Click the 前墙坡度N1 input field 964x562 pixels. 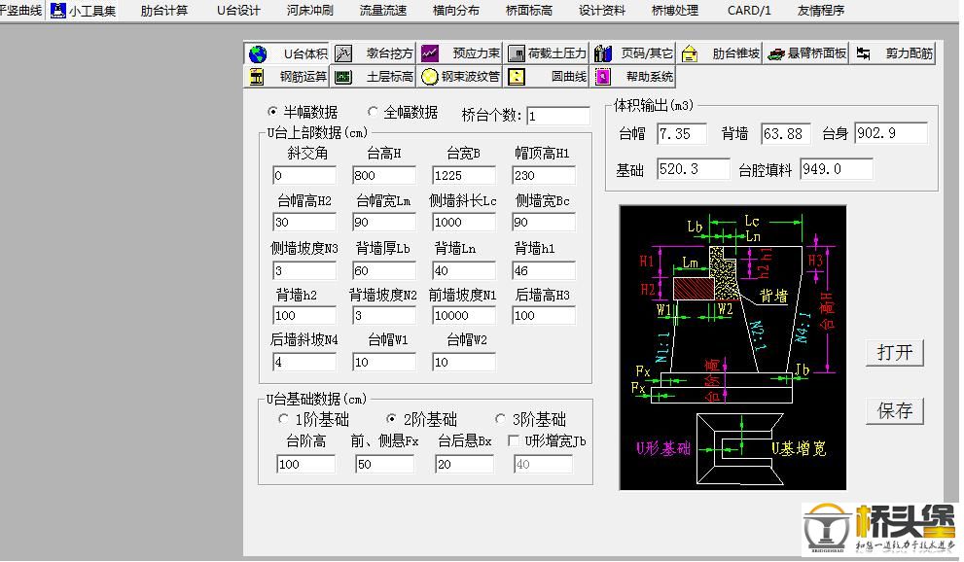tap(464, 315)
